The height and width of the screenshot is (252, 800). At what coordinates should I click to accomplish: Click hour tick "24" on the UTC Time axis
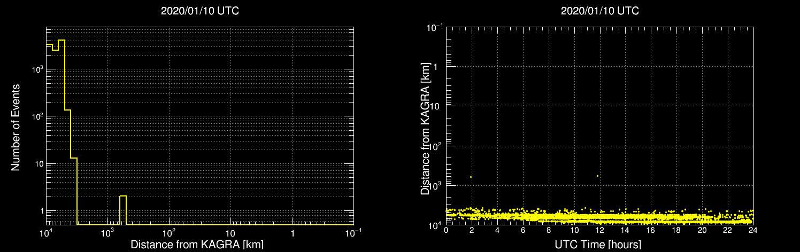pyautogui.click(x=753, y=230)
